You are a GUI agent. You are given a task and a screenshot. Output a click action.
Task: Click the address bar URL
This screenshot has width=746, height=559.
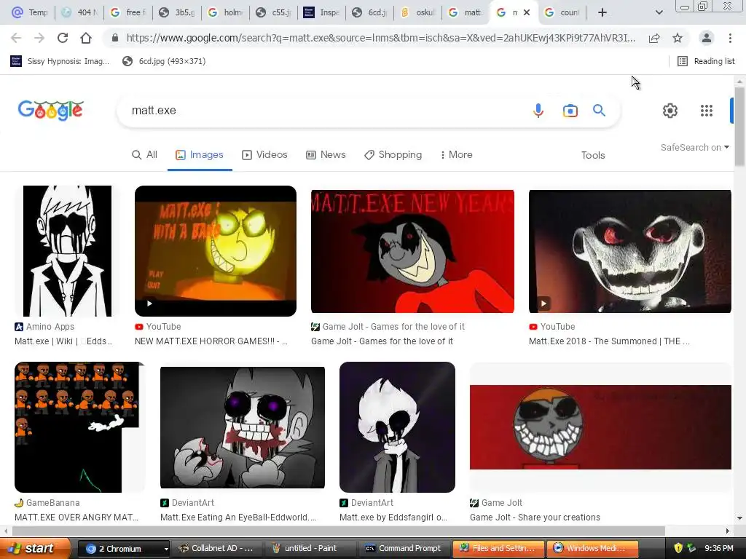380,38
